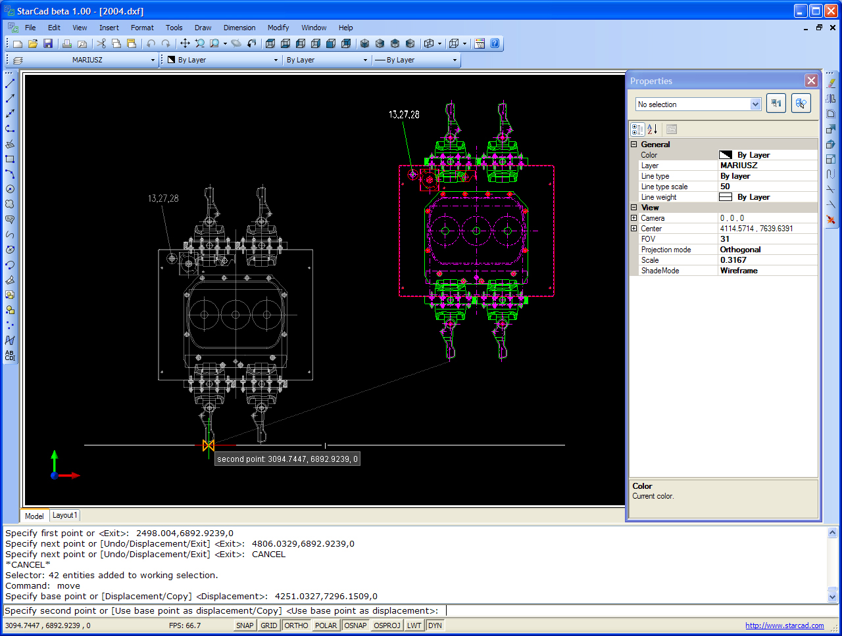The width and height of the screenshot is (842, 636).
Task: Open the MARIUSZ layer dropdown
Action: pos(153,60)
